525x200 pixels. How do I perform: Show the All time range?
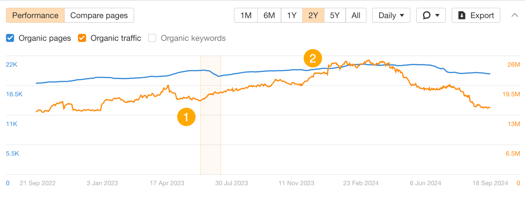[x=356, y=15]
